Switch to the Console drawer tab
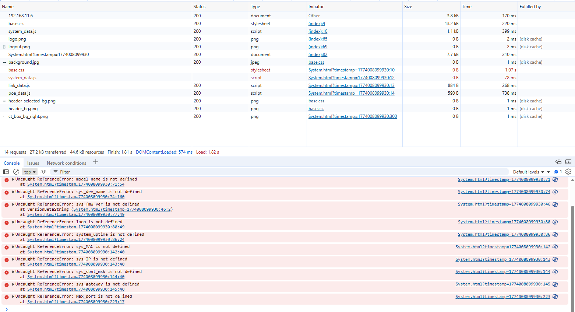Screen dimensions: 575x312 (12, 163)
